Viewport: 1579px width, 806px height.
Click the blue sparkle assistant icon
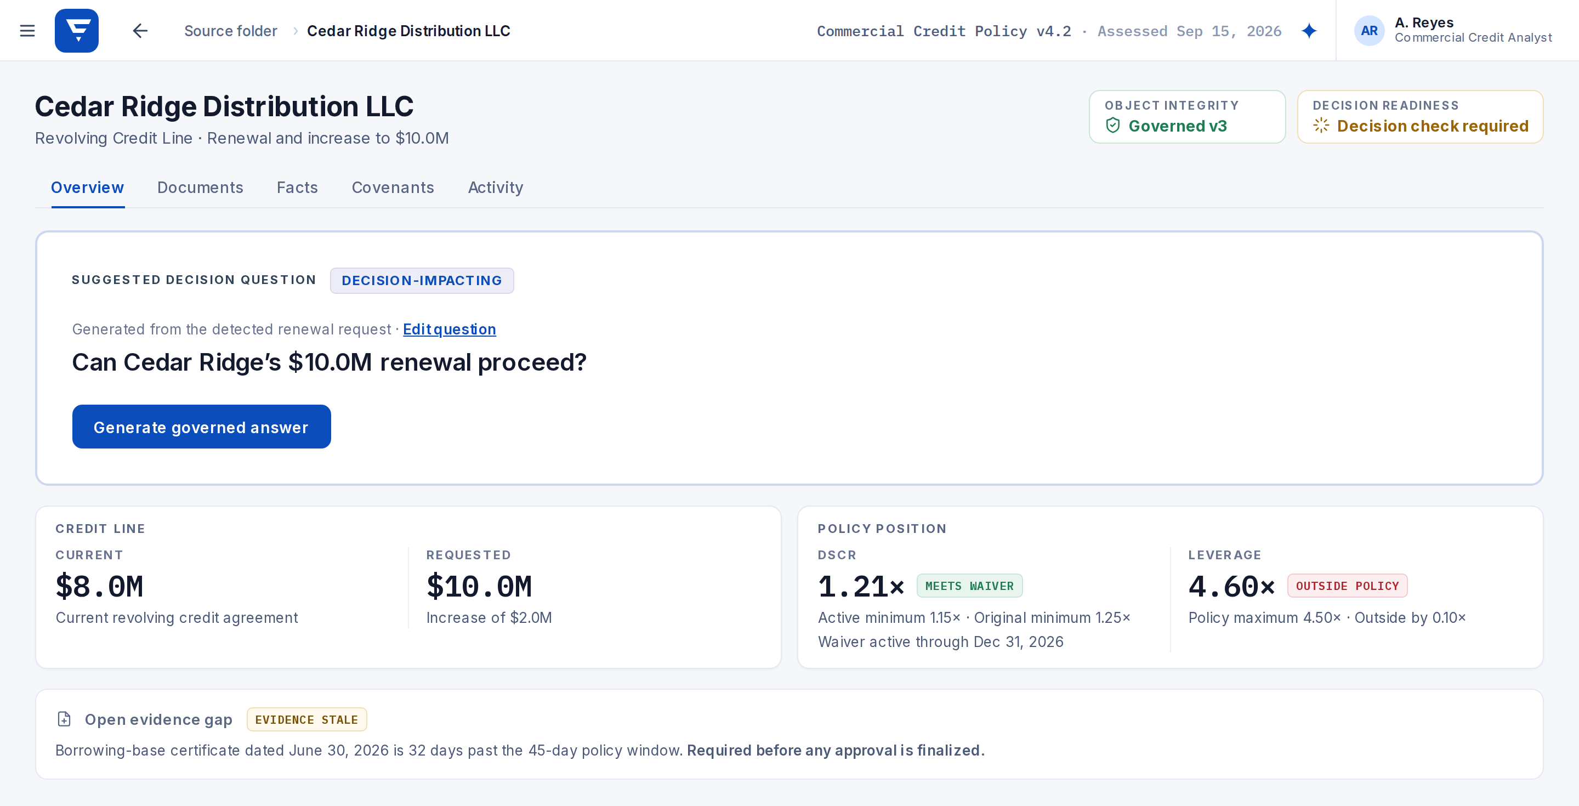[x=1309, y=31]
